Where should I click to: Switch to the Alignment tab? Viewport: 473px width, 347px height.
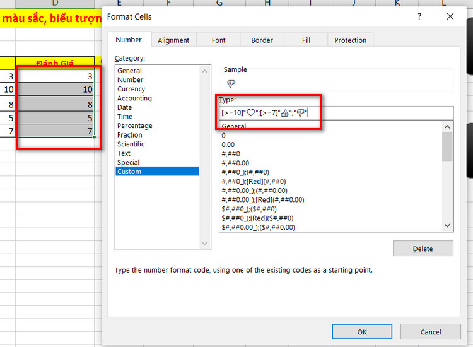(x=173, y=40)
